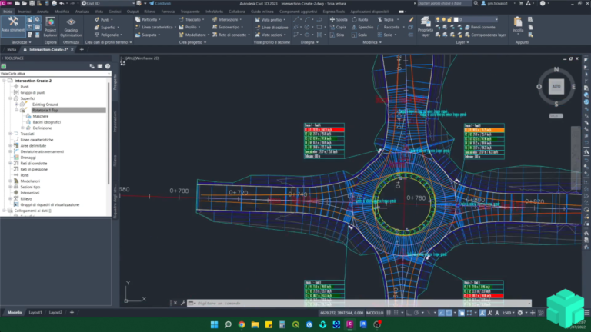Select the Copia copy tool

point(338,27)
